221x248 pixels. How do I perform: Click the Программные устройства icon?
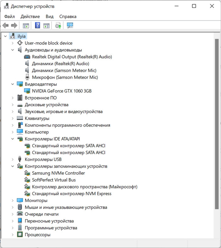pos(20,227)
